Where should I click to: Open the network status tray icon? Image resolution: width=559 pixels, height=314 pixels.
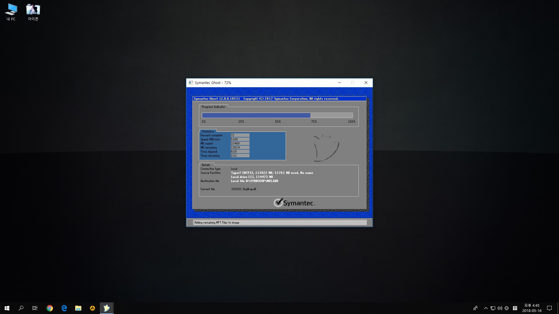(x=493, y=308)
